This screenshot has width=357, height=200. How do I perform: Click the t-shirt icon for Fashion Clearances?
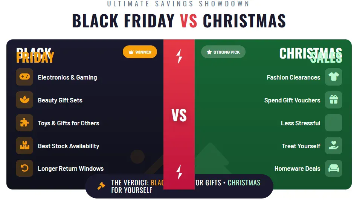(x=333, y=77)
